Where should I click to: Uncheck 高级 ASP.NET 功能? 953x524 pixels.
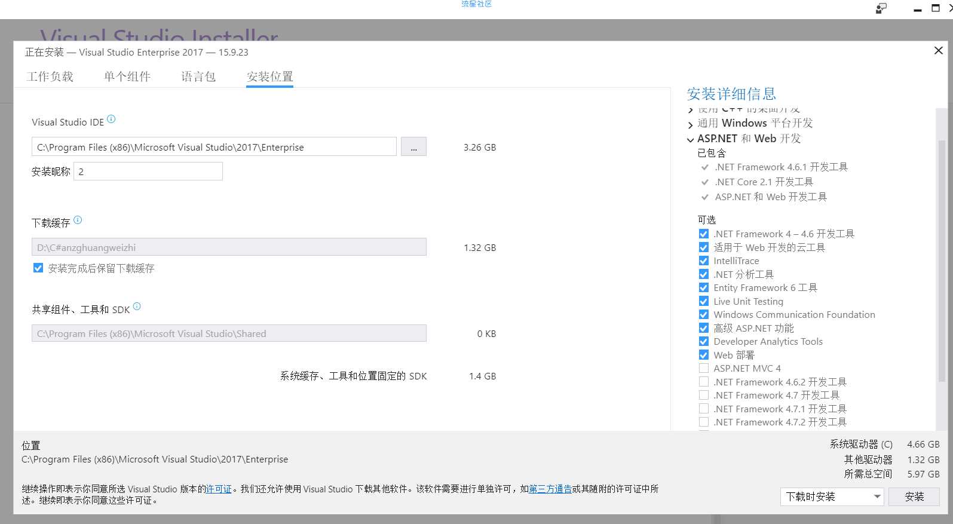(704, 328)
